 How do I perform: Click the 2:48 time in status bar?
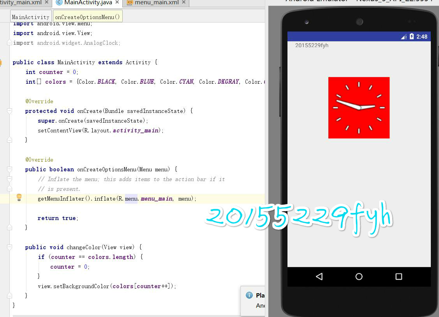click(x=421, y=37)
